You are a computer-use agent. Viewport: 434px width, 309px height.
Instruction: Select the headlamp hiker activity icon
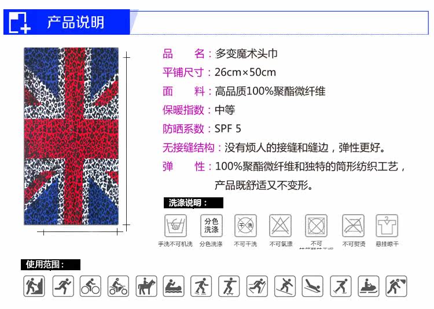(x=396, y=286)
